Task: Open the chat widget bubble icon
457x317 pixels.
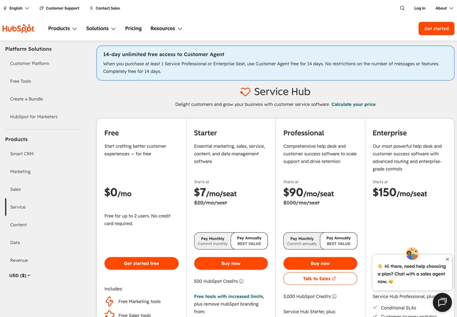Action: pyautogui.click(x=442, y=302)
